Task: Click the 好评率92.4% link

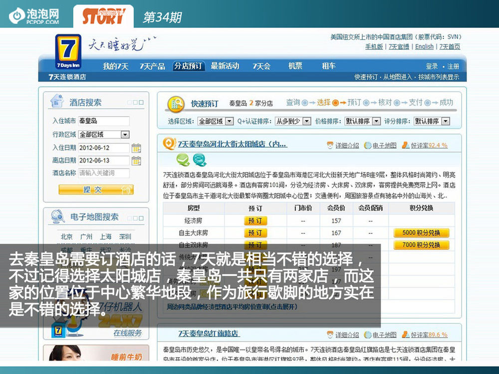Action: [x=429, y=145]
